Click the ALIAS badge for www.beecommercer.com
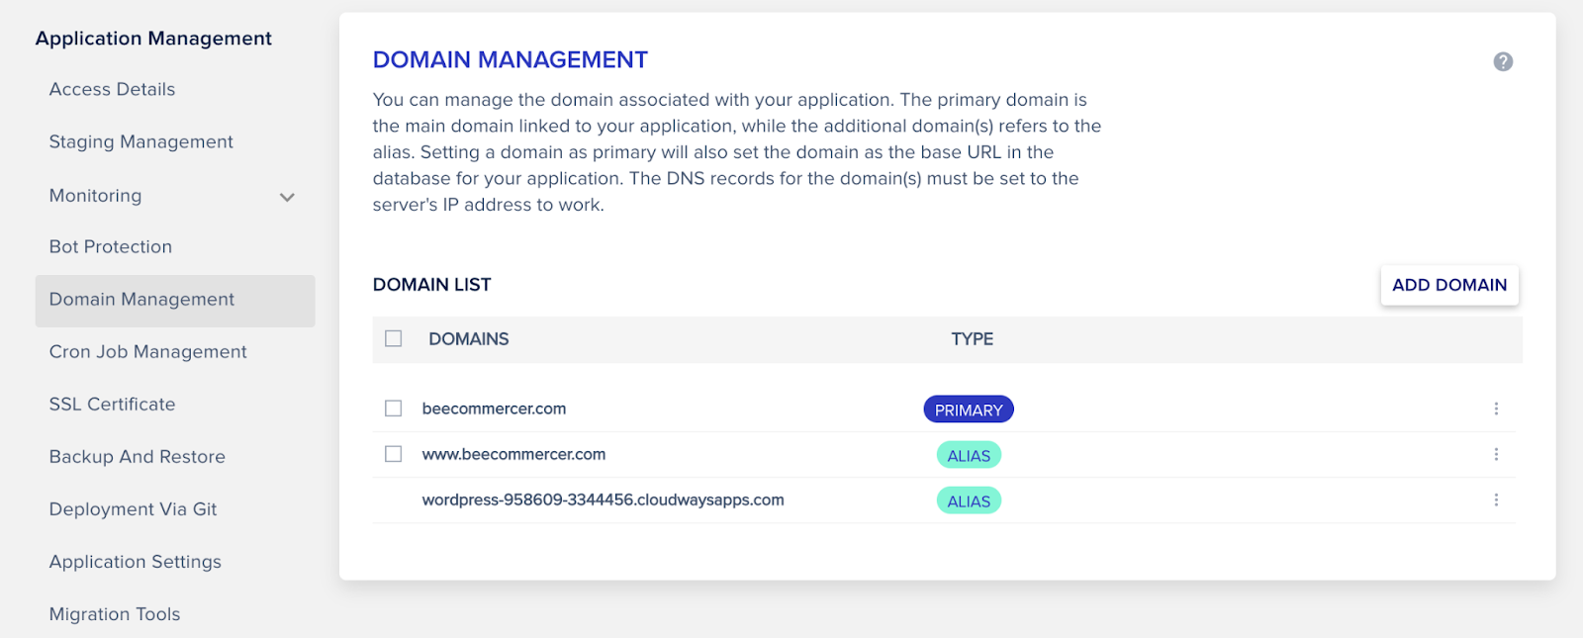Screen dimensions: 1583x638 [969, 455]
